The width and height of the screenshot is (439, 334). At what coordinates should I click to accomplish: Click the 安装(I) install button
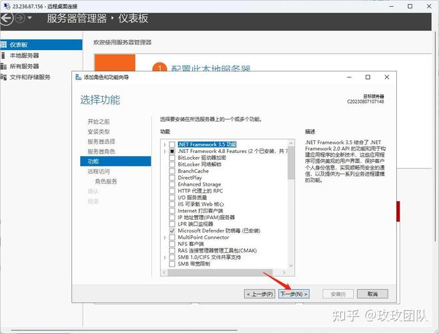coord(338,294)
